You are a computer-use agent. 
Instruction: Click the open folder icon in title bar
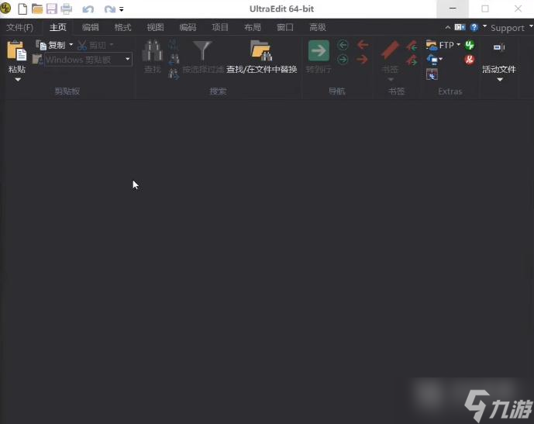click(36, 9)
